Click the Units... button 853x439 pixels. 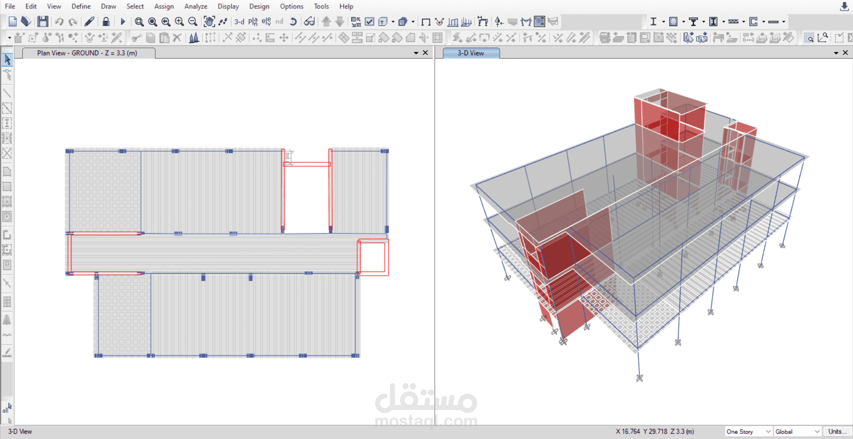[x=837, y=431]
